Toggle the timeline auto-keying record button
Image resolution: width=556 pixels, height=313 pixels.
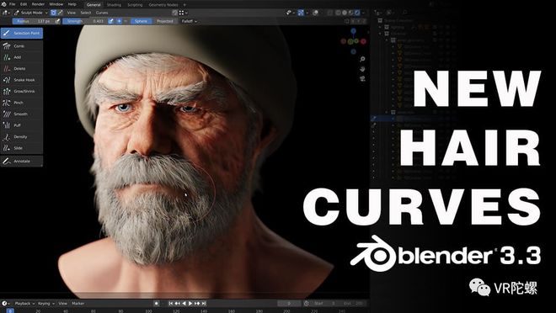coord(157,304)
